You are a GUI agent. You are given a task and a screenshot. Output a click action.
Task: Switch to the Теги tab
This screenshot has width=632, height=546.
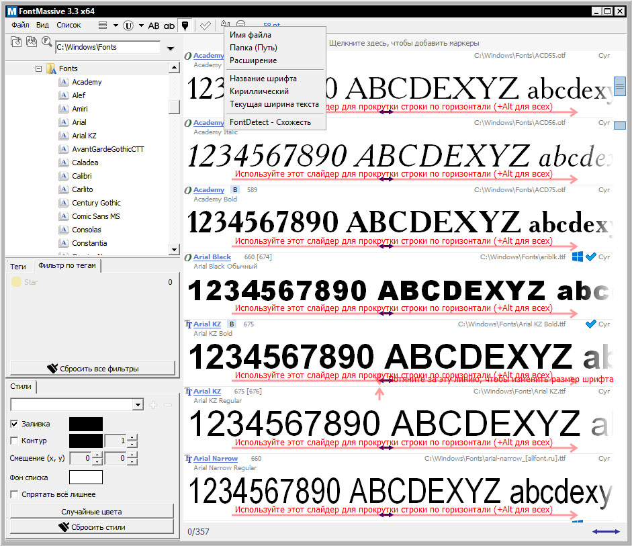[x=18, y=267]
